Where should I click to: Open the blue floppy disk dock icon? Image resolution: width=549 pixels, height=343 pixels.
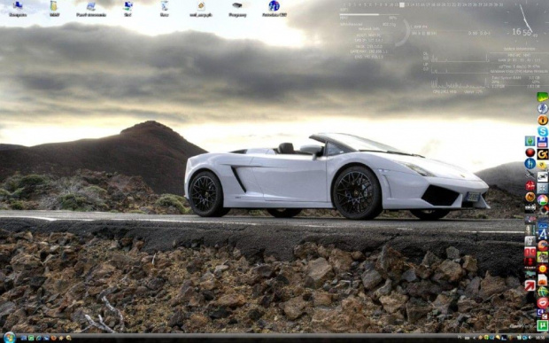click(x=542, y=142)
